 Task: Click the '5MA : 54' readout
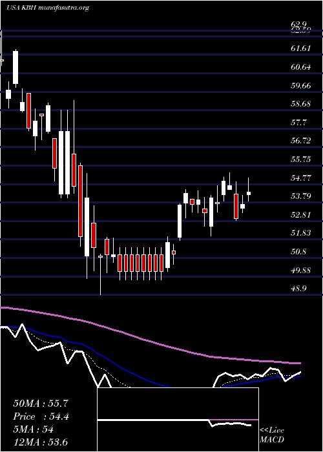(x=33, y=429)
